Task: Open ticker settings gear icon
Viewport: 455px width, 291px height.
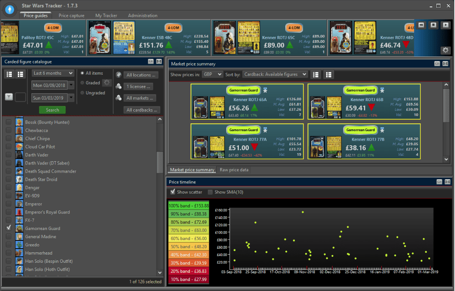Action: [x=445, y=50]
